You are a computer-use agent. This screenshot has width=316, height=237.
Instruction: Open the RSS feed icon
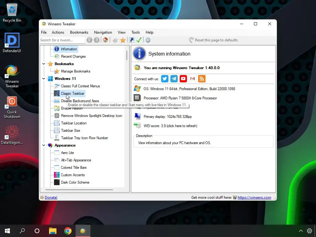202,79
